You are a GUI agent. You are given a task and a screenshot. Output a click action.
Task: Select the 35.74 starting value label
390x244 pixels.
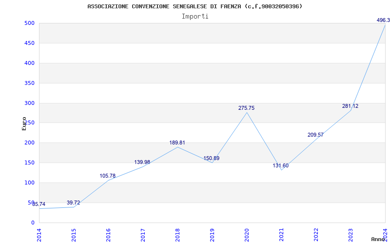point(39,204)
